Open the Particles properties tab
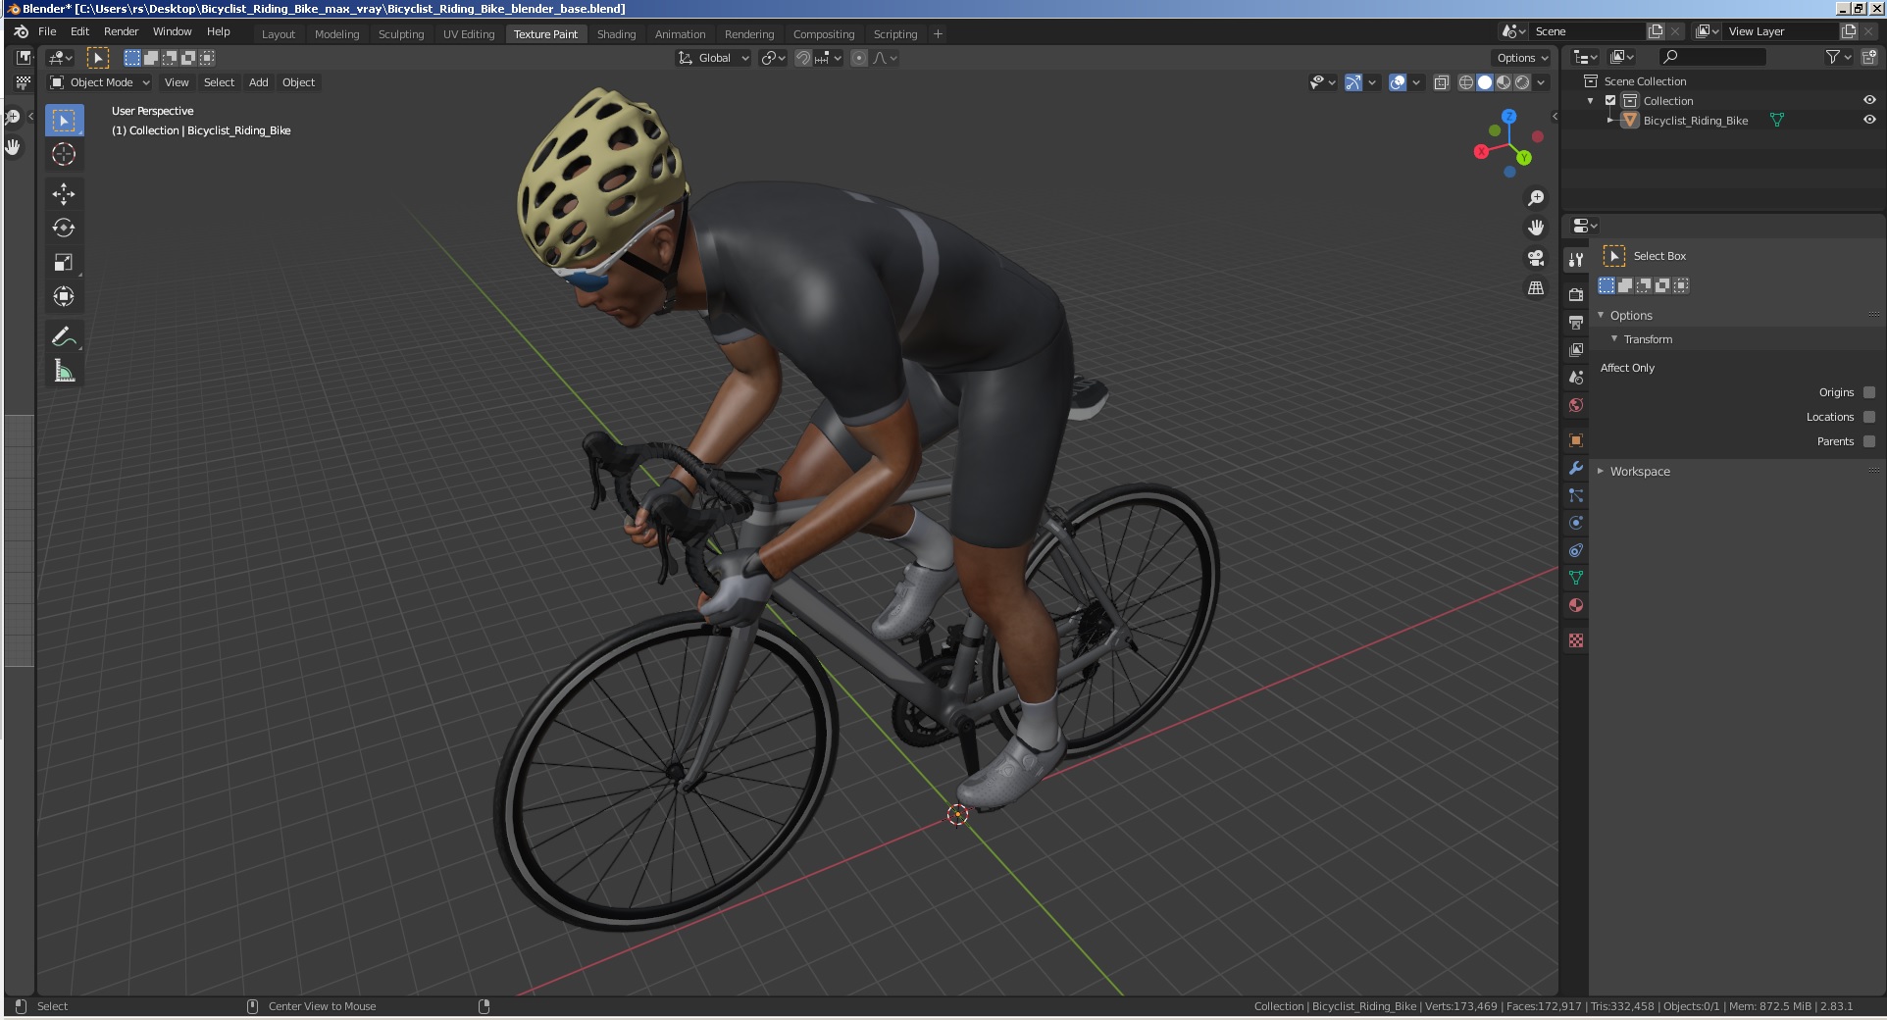The height and width of the screenshot is (1020, 1887). (1576, 495)
